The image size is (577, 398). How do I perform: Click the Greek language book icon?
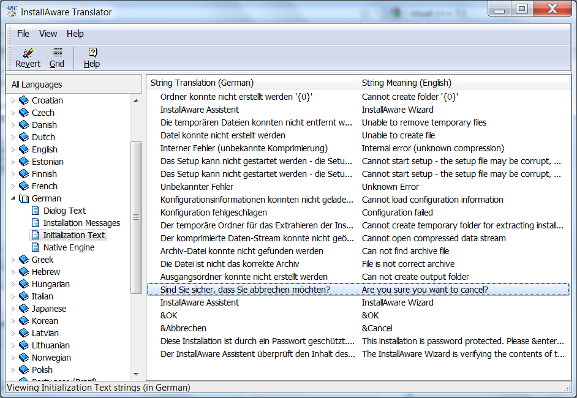(24, 260)
